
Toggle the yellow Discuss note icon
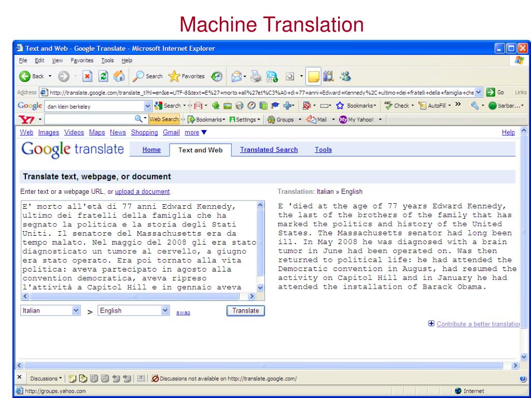pyautogui.click(x=313, y=77)
